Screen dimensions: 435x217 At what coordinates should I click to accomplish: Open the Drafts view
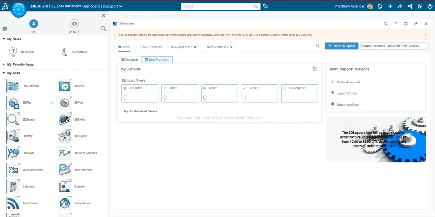point(180,93)
